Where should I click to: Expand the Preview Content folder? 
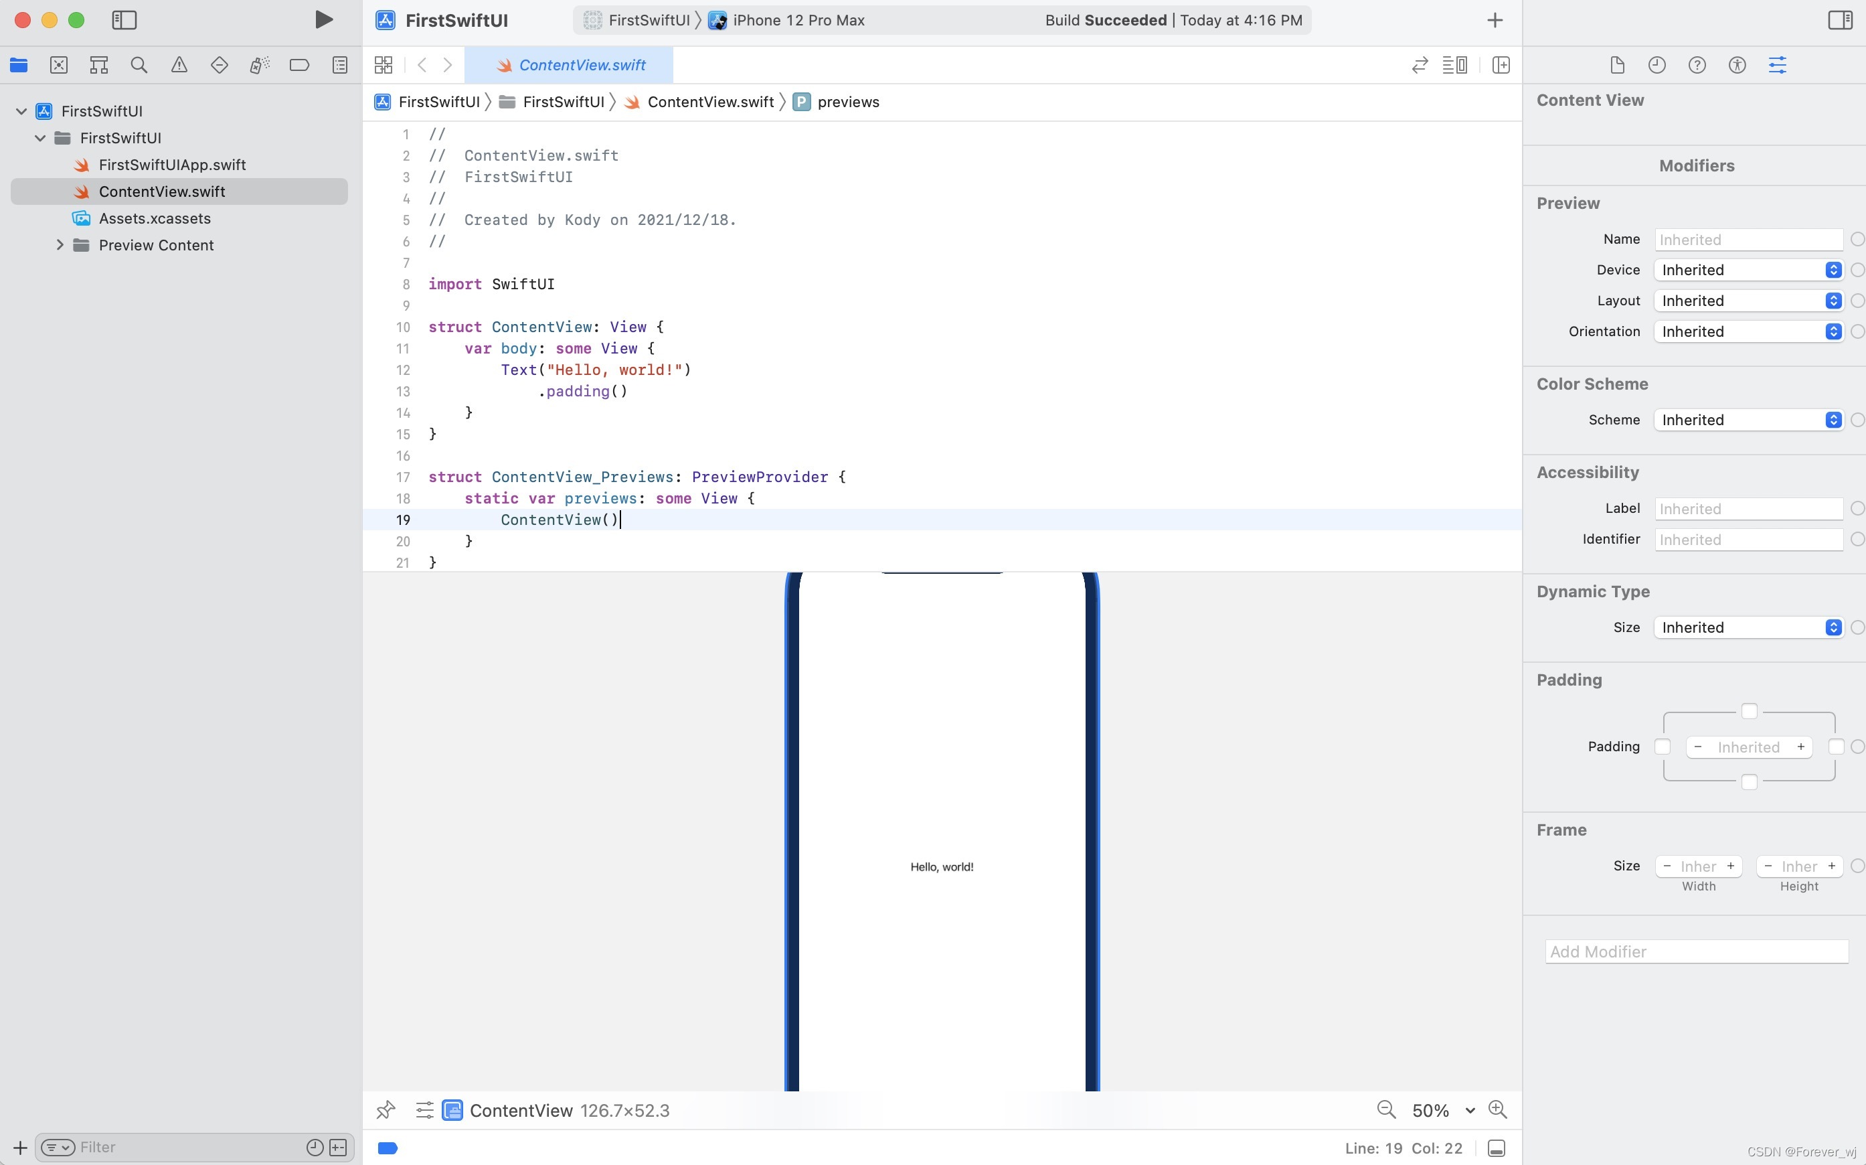60,245
